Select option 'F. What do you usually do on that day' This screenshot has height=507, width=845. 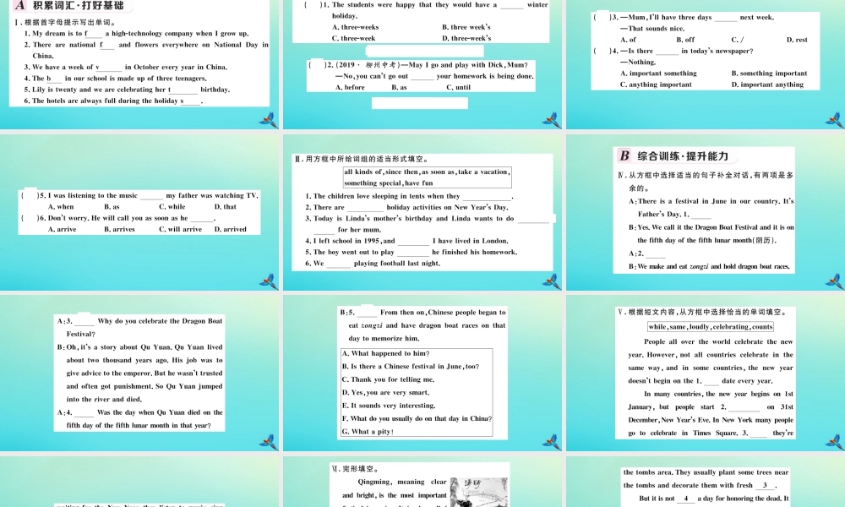417,418
